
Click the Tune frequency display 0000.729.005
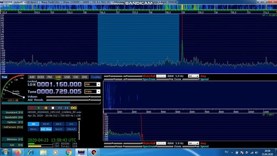pyautogui.click(x=59, y=91)
